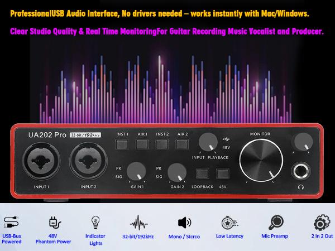Click the INPUT 1 combo jack
This screenshot has width=335, height=251.
coord(41,162)
